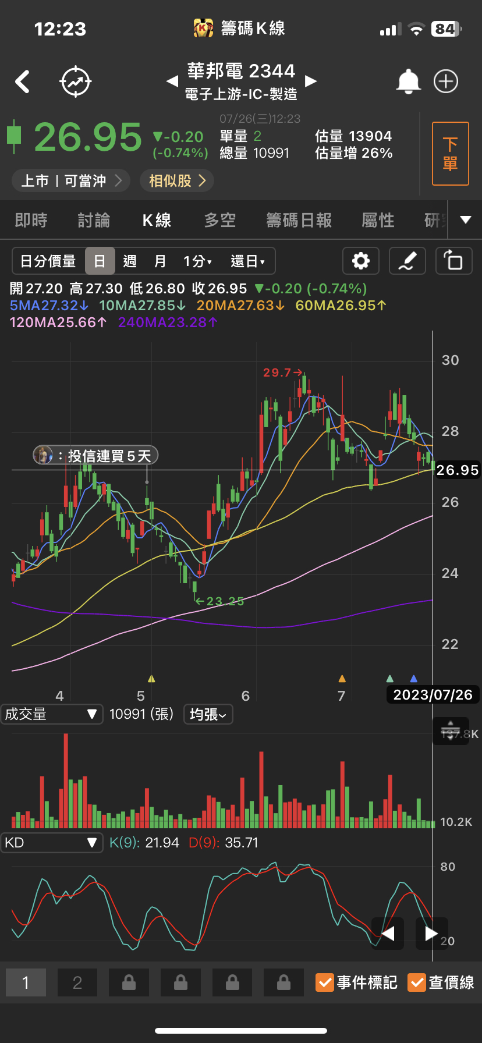
Task: Step chart cursor forward with right arrow
Action: [x=431, y=934]
